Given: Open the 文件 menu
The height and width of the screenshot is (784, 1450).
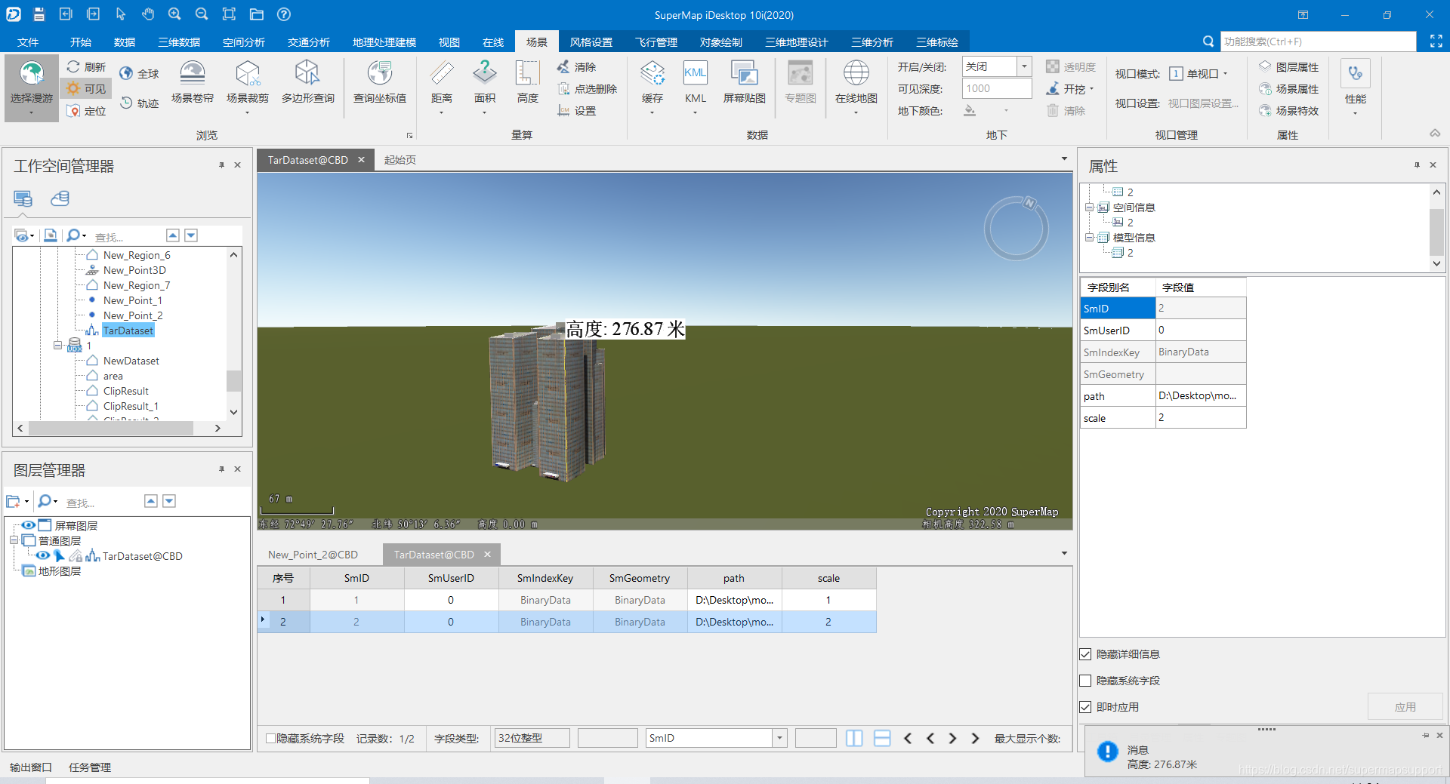Looking at the screenshot, I should (28, 42).
